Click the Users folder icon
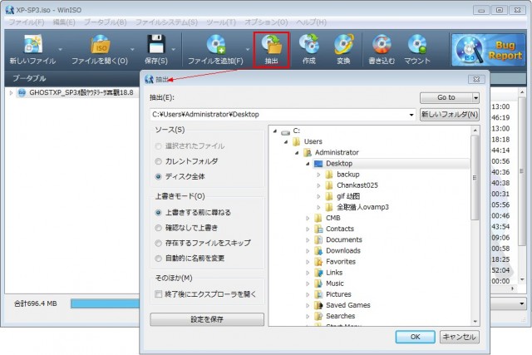The image size is (532, 355). pyautogui.click(x=297, y=141)
